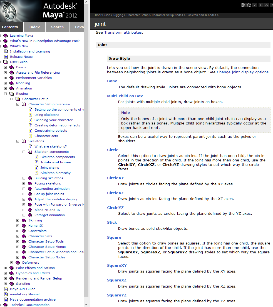
Task: Click Character Setup Nodes in the breadcrumb
Action: click(x=167, y=15)
